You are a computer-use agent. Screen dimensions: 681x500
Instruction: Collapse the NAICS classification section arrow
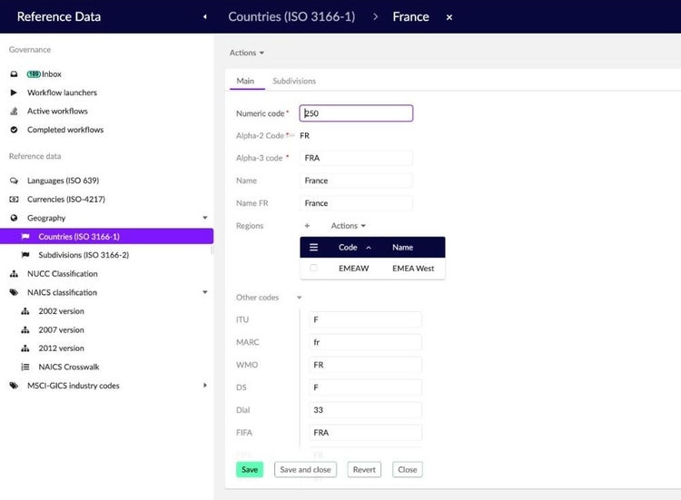pyautogui.click(x=205, y=292)
